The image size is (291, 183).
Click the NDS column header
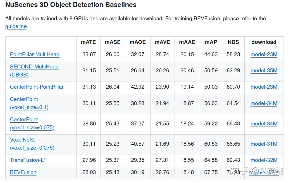click(x=233, y=42)
